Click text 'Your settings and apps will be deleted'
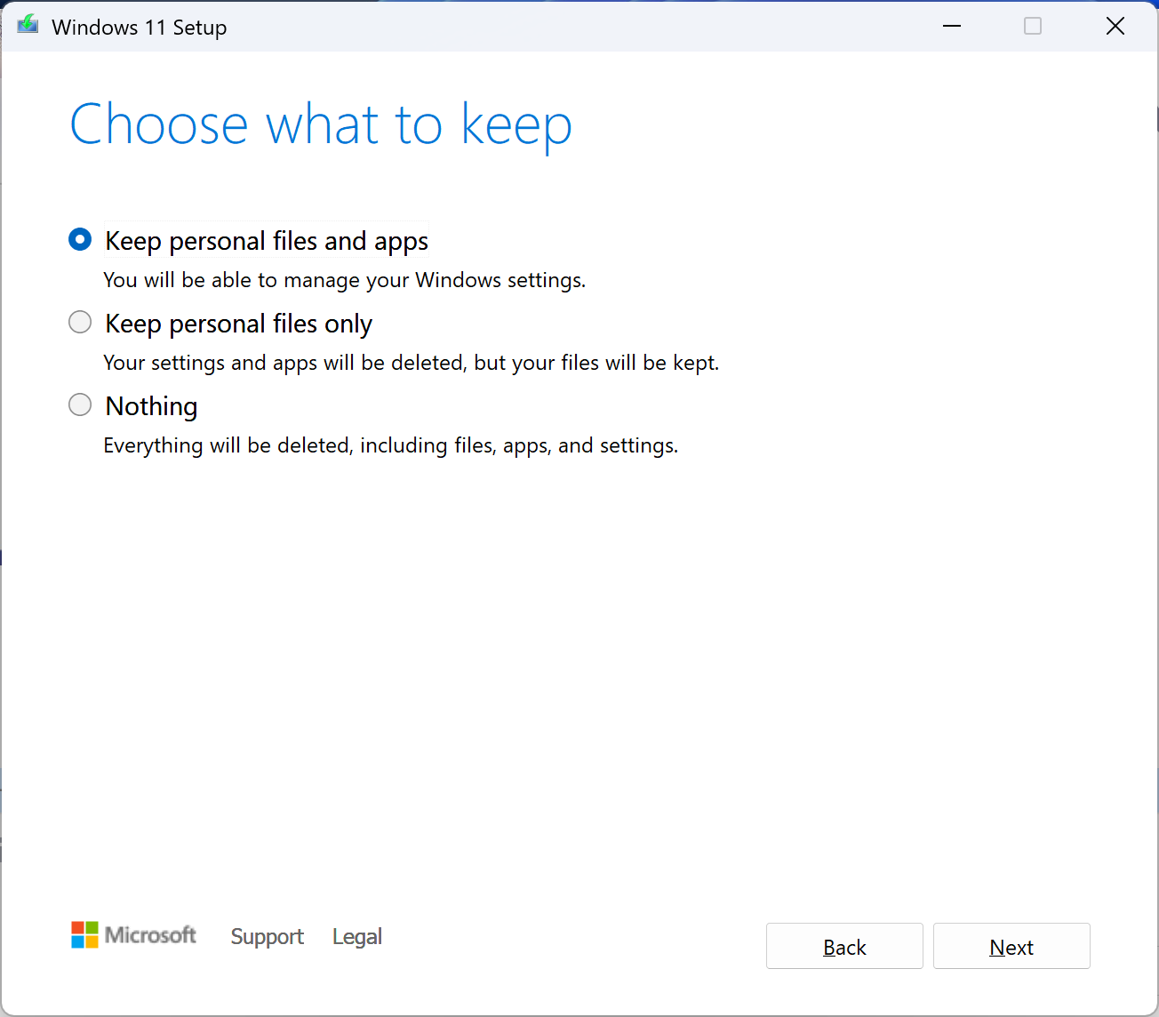This screenshot has width=1159, height=1017. pyautogui.click(x=285, y=363)
